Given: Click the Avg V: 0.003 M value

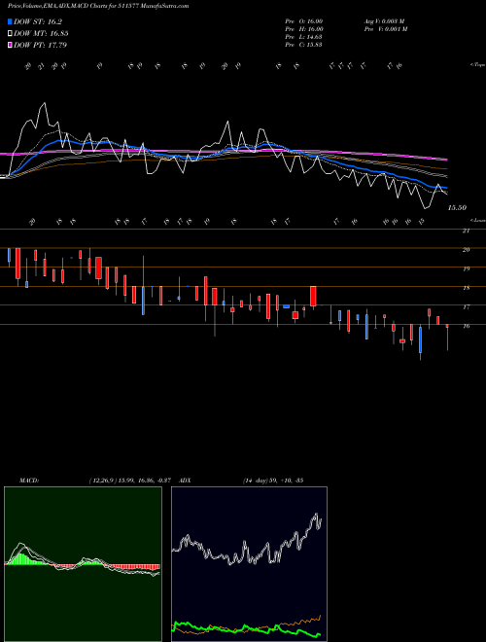Looking at the screenshot, I should 384,20.
